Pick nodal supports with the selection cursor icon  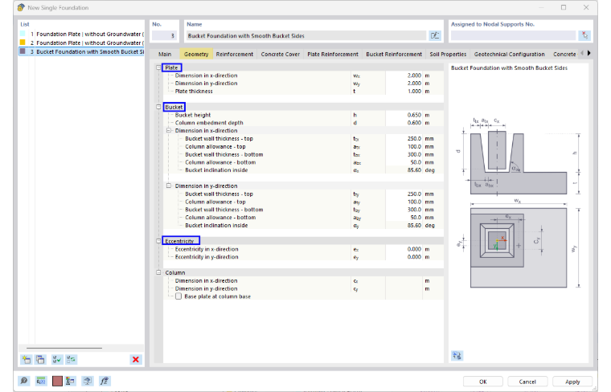[x=584, y=35]
